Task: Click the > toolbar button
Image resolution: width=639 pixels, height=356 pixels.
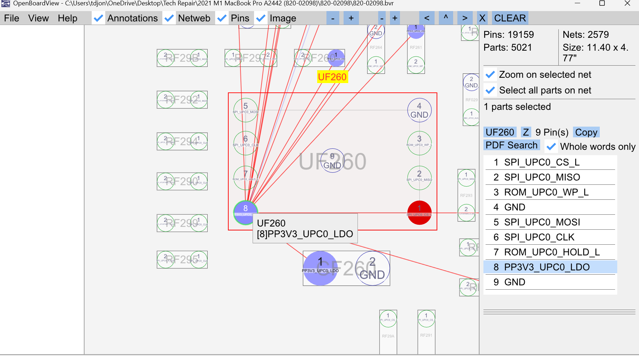Action: click(465, 18)
